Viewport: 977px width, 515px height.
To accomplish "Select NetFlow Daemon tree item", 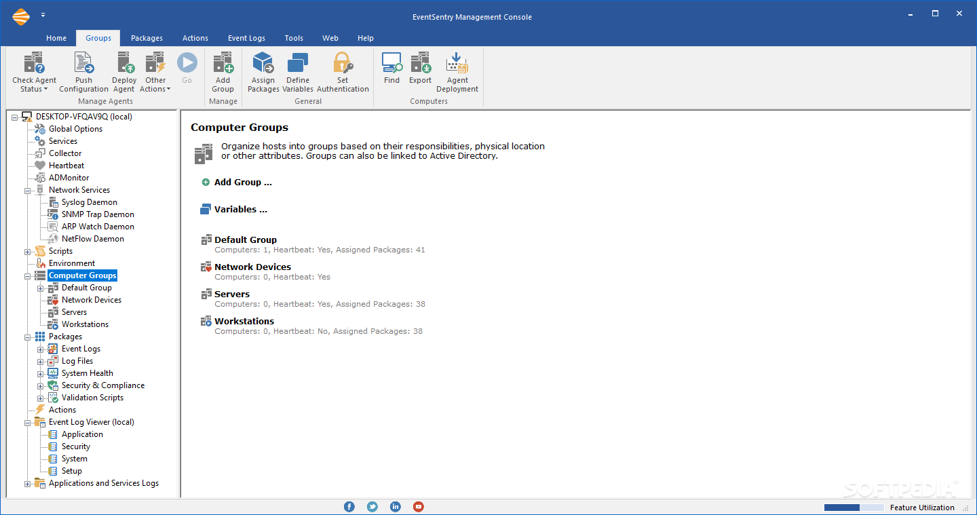I will click(93, 239).
